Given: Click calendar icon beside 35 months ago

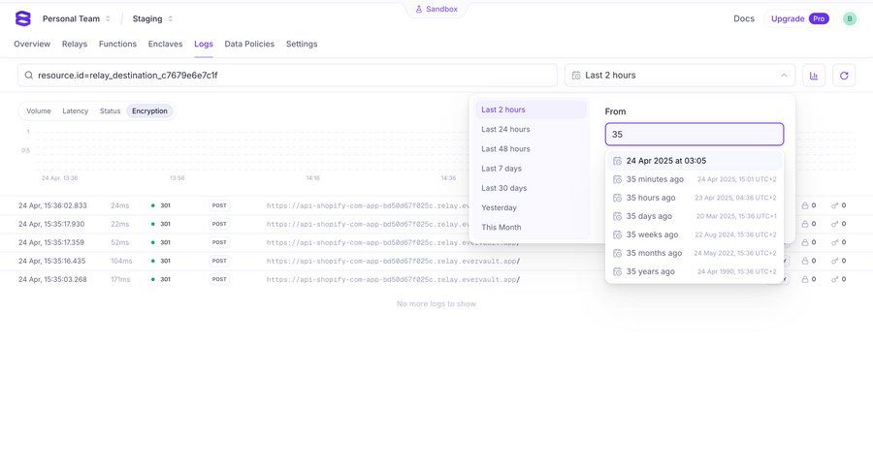Looking at the screenshot, I should pyautogui.click(x=617, y=253).
